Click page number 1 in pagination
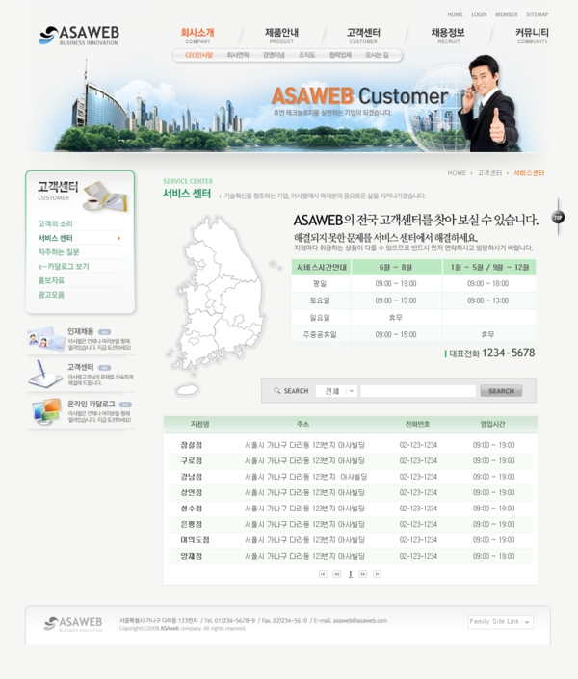The width and height of the screenshot is (578, 679). (x=350, y=574)
